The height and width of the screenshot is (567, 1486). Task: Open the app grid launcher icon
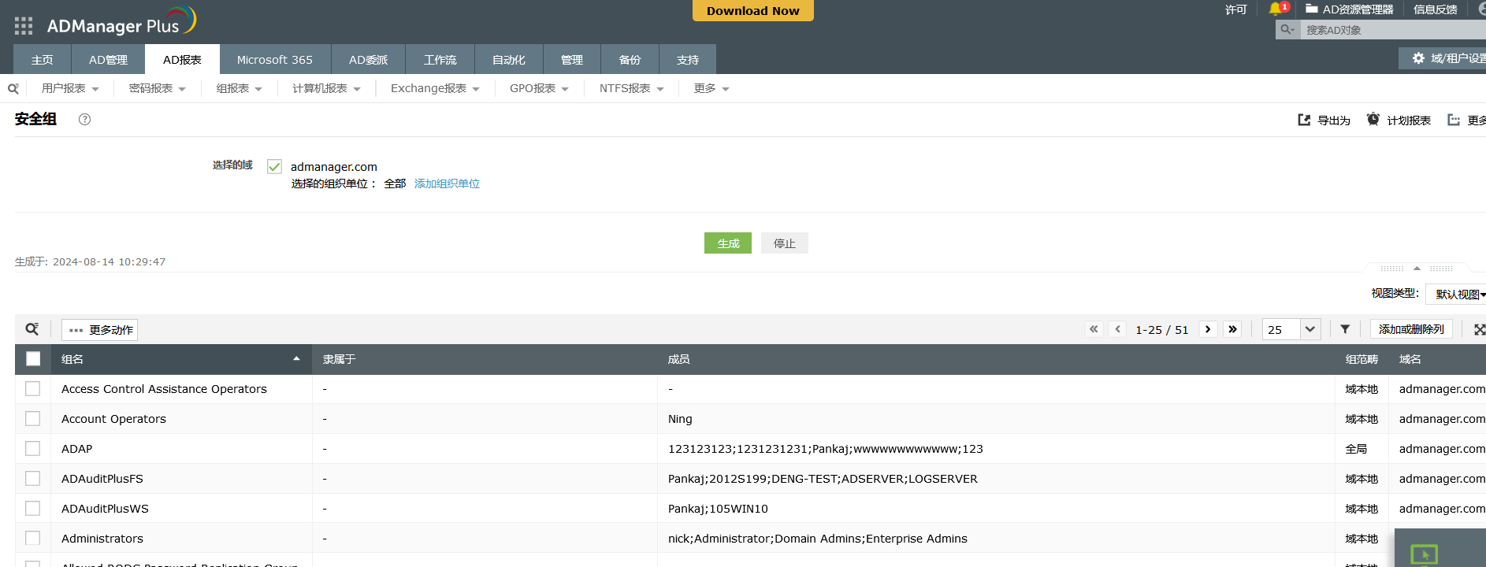click(24, 26)
